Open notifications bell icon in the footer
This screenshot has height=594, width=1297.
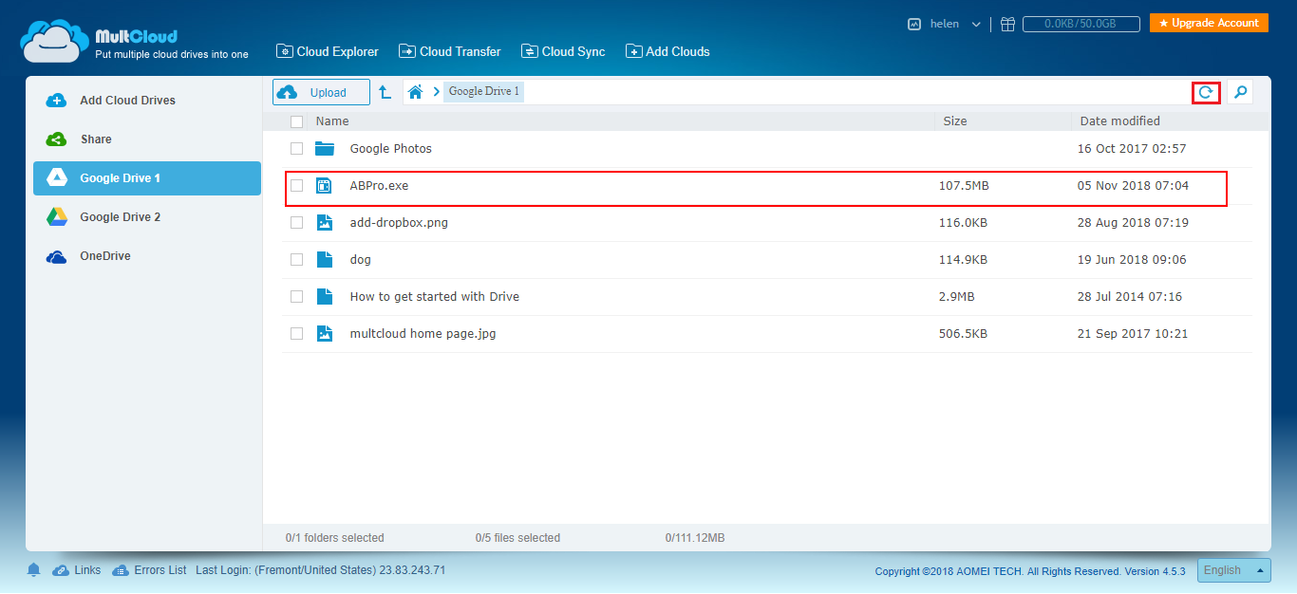point(34,570)
